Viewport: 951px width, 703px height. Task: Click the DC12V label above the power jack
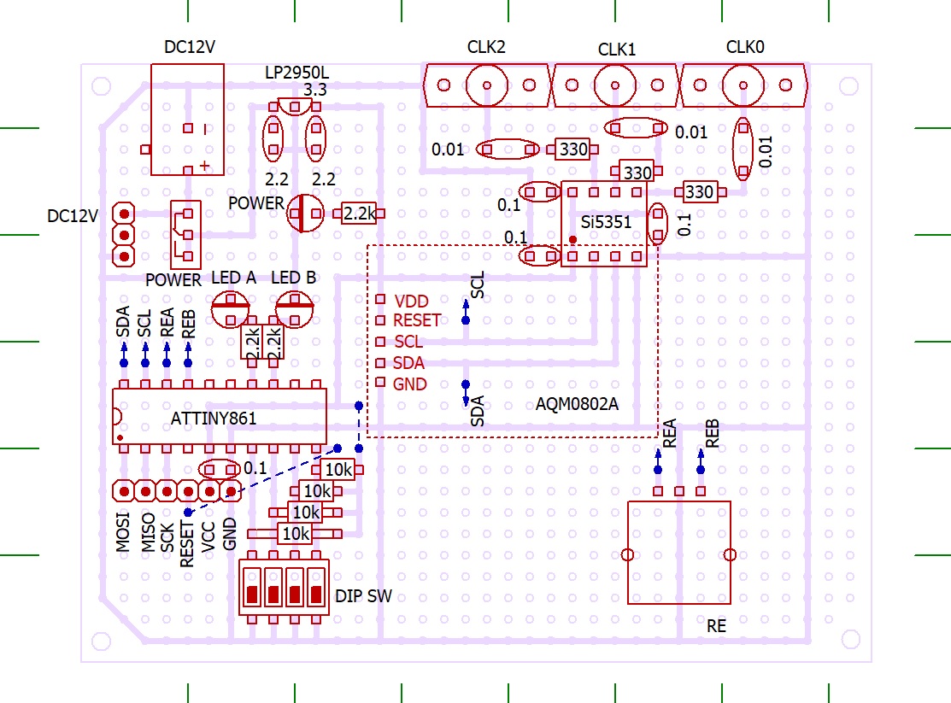pos(189,47)
